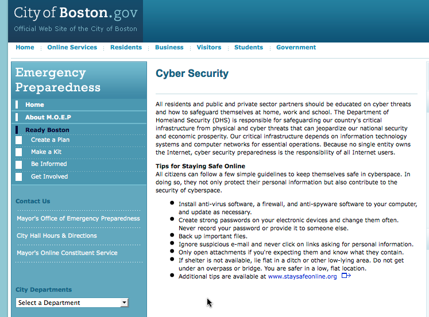
Task: Open sidebar Home link under Emergency Preparedness
Action: click(x=34, y=105)
